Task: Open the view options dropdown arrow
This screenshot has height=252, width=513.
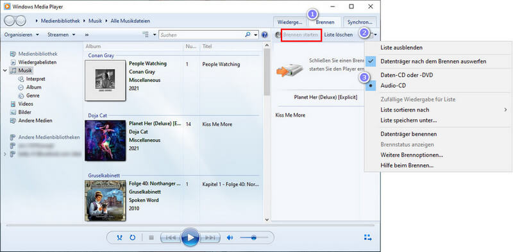Action: click(154, 35)
